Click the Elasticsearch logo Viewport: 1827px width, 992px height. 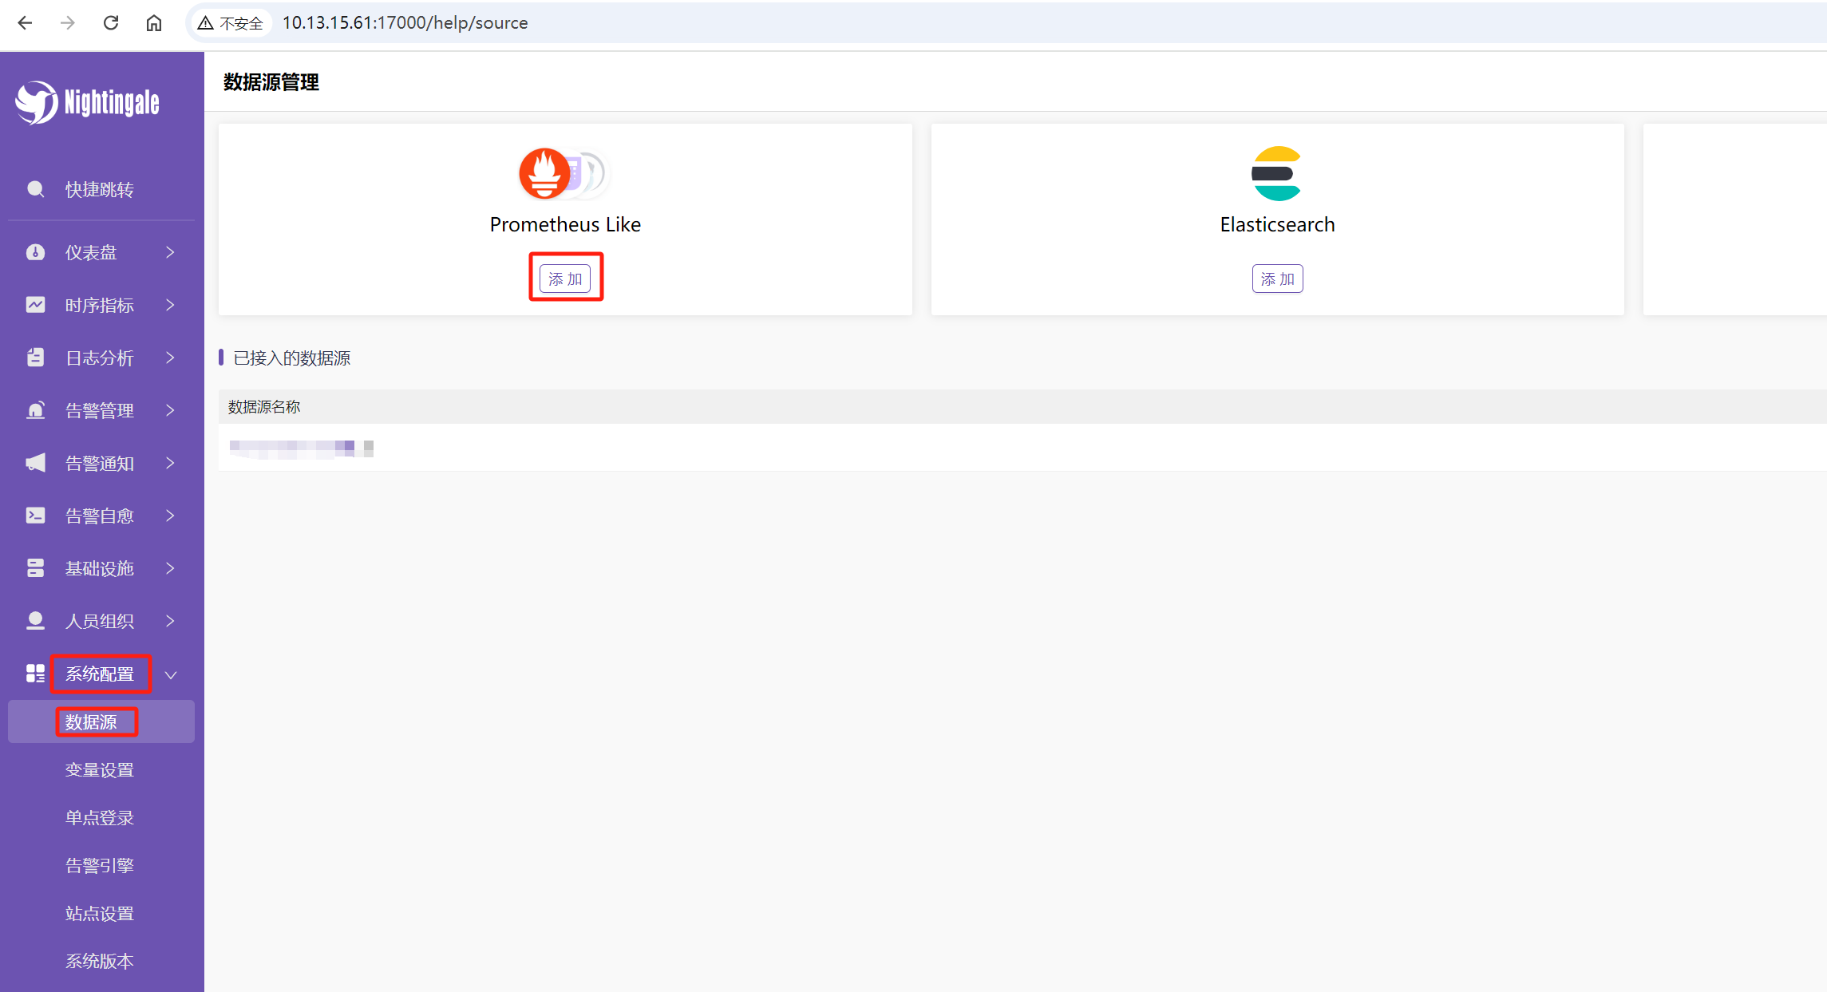click(1276, 173)
